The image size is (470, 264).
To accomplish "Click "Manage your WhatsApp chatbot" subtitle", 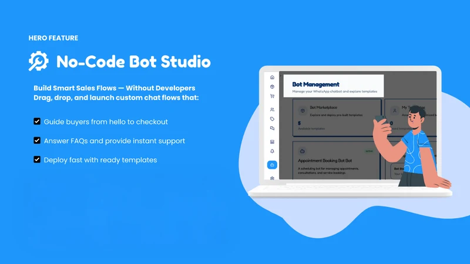I will pyautogui.click(x=335, y=92).
